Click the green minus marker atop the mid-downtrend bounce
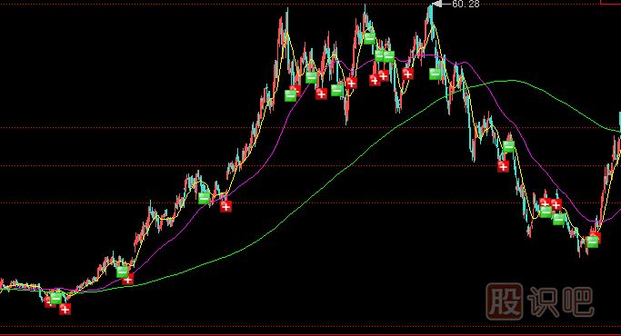Screen dimensions: 621x336 pos(508,146)
